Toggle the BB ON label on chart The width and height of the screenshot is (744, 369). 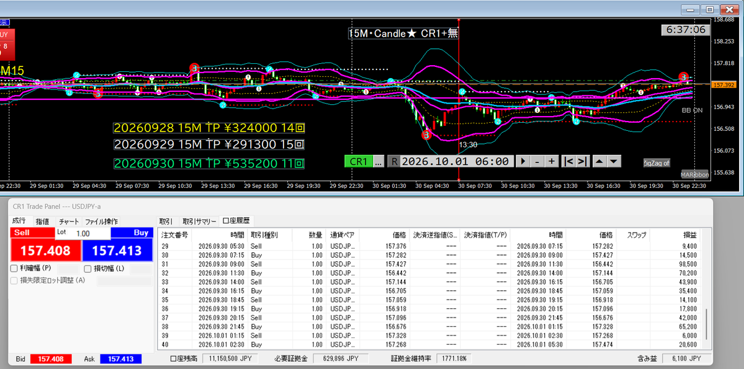692,110
